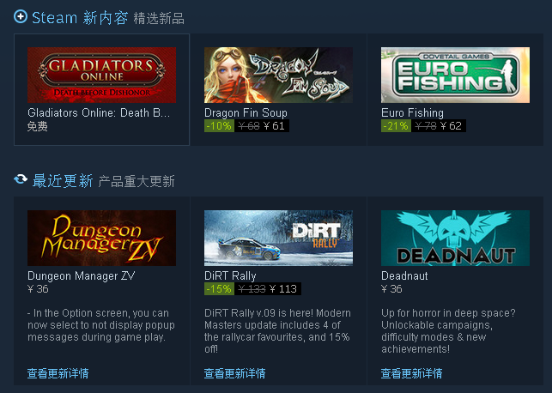Click the refresh arrows icon beside 最近更新
Screen dimensions: 552x393
point(21,179)
